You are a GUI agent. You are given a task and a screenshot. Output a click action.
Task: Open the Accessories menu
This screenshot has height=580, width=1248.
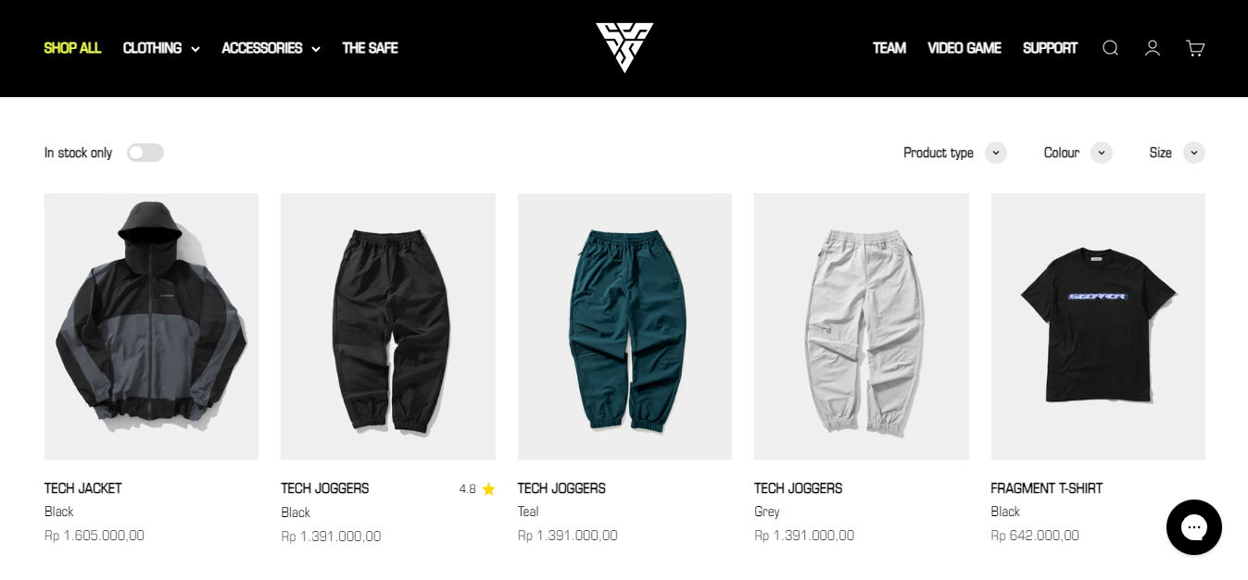click(271, 48)
